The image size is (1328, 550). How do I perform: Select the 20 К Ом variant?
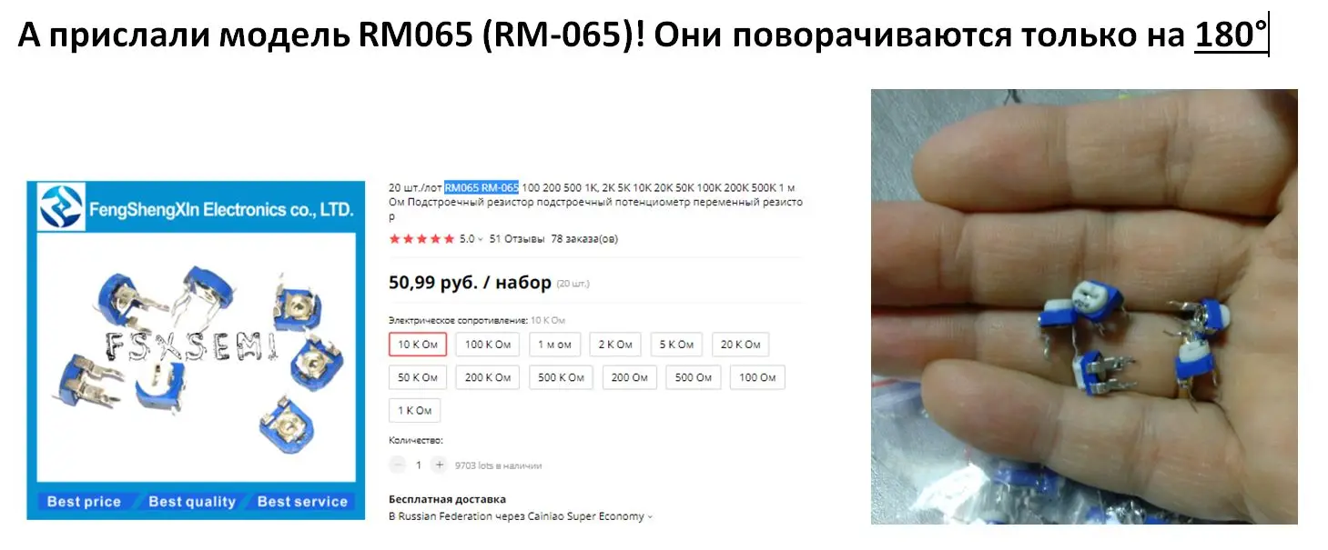click(740, 345)
